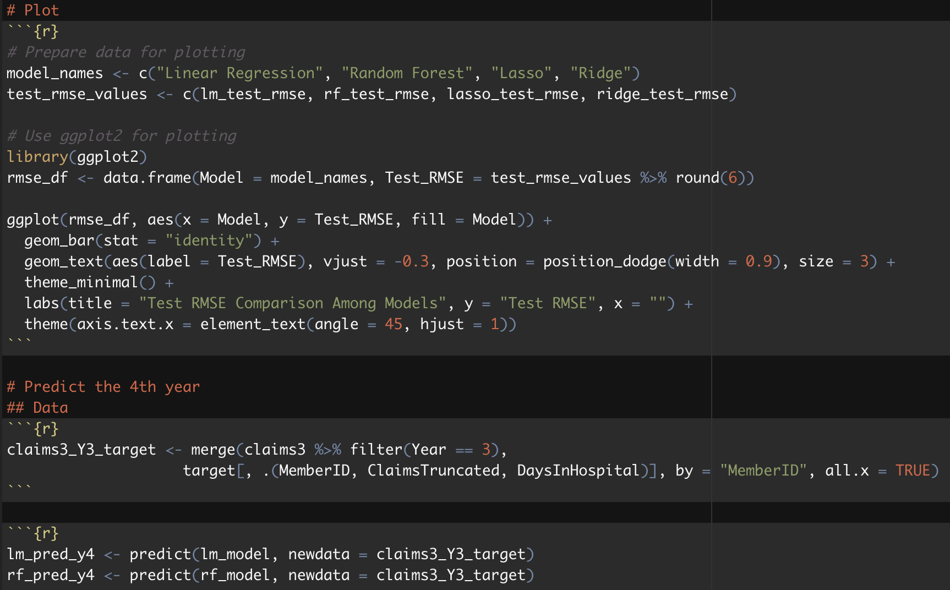Click the ```{r} chunk header under '# Plot'

pos(33,31)
